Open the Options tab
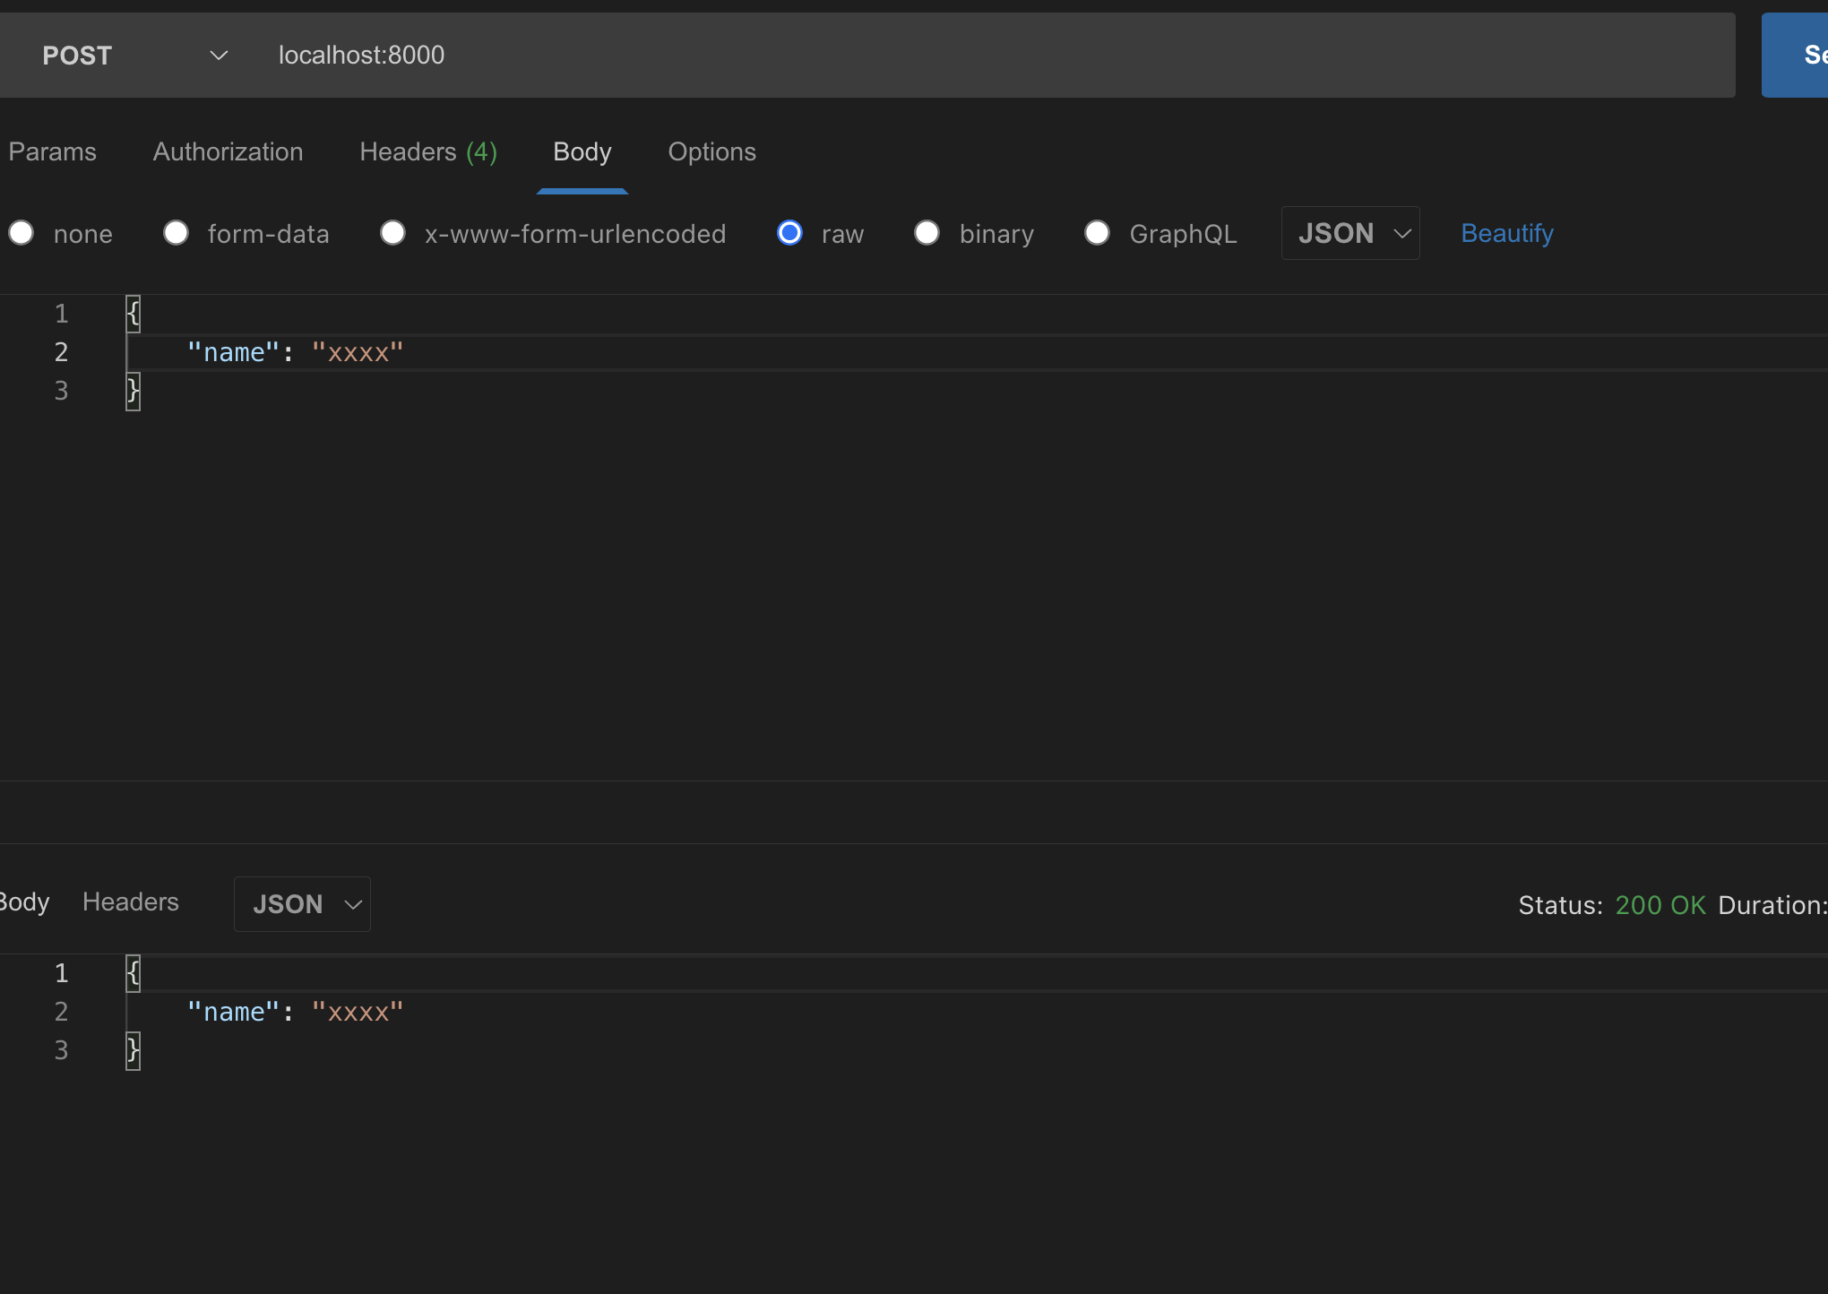1828x1294 pixels. [x=711, y=151]
